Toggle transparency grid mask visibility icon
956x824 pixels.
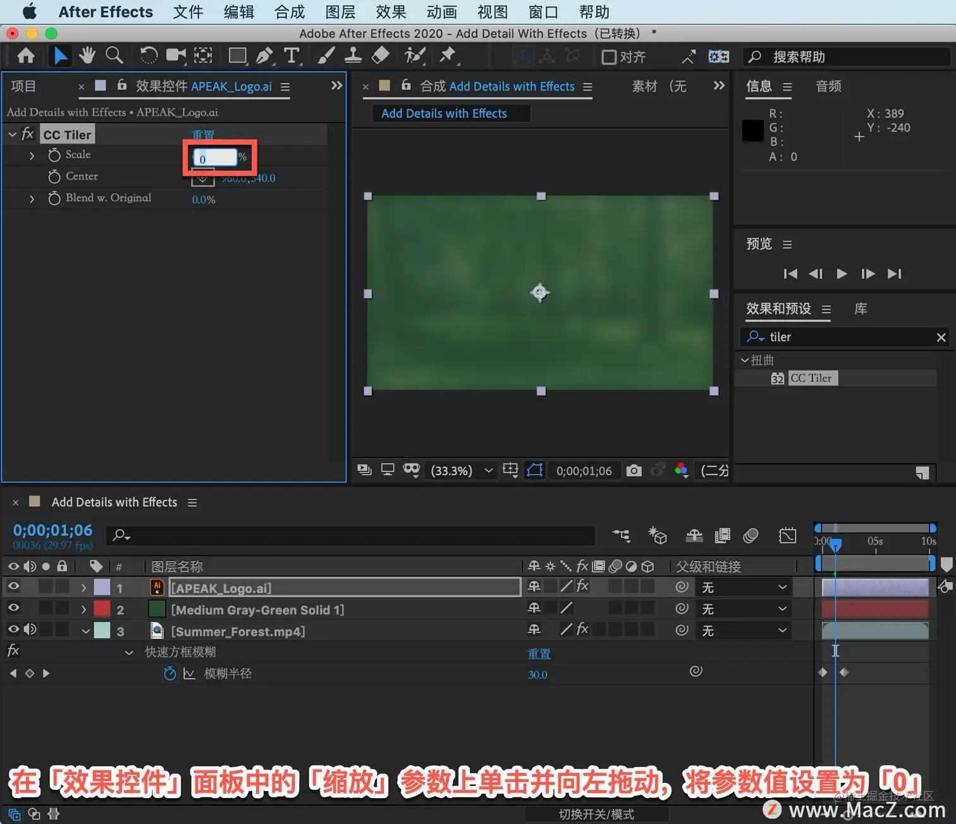(412, 470)
